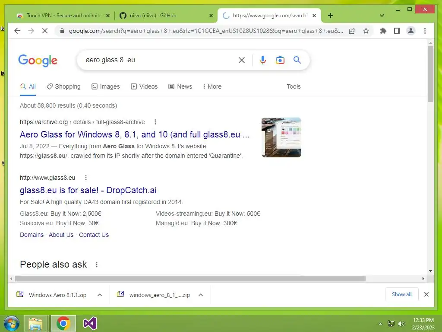Toggle the browser side panel
The height and width of the screenshot is (332, 442).
tap(397, 31)
